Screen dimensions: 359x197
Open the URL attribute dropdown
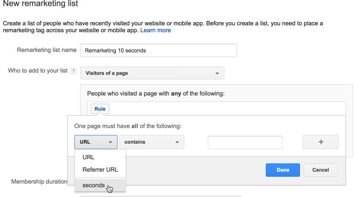96,142
